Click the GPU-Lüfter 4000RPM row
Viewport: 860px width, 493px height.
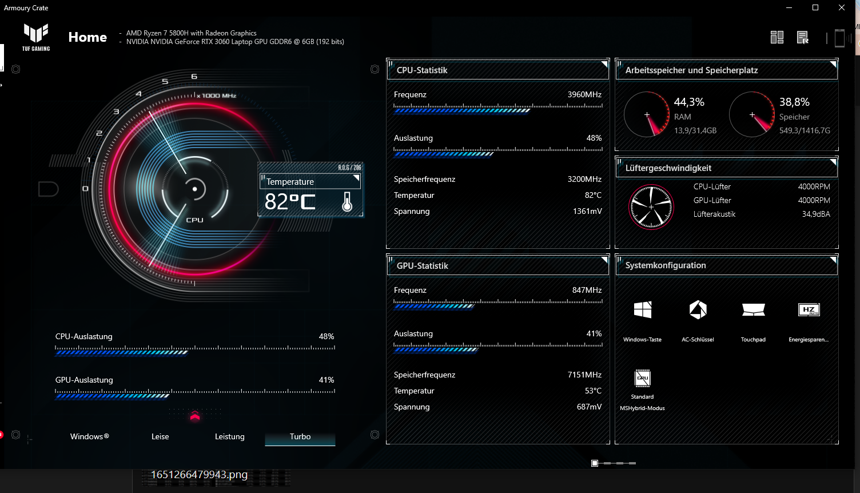pyautogui.click(x=762, y=200)
